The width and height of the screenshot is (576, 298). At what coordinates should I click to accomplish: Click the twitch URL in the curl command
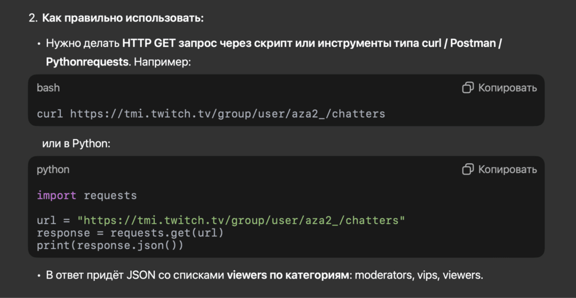(227, 114)
